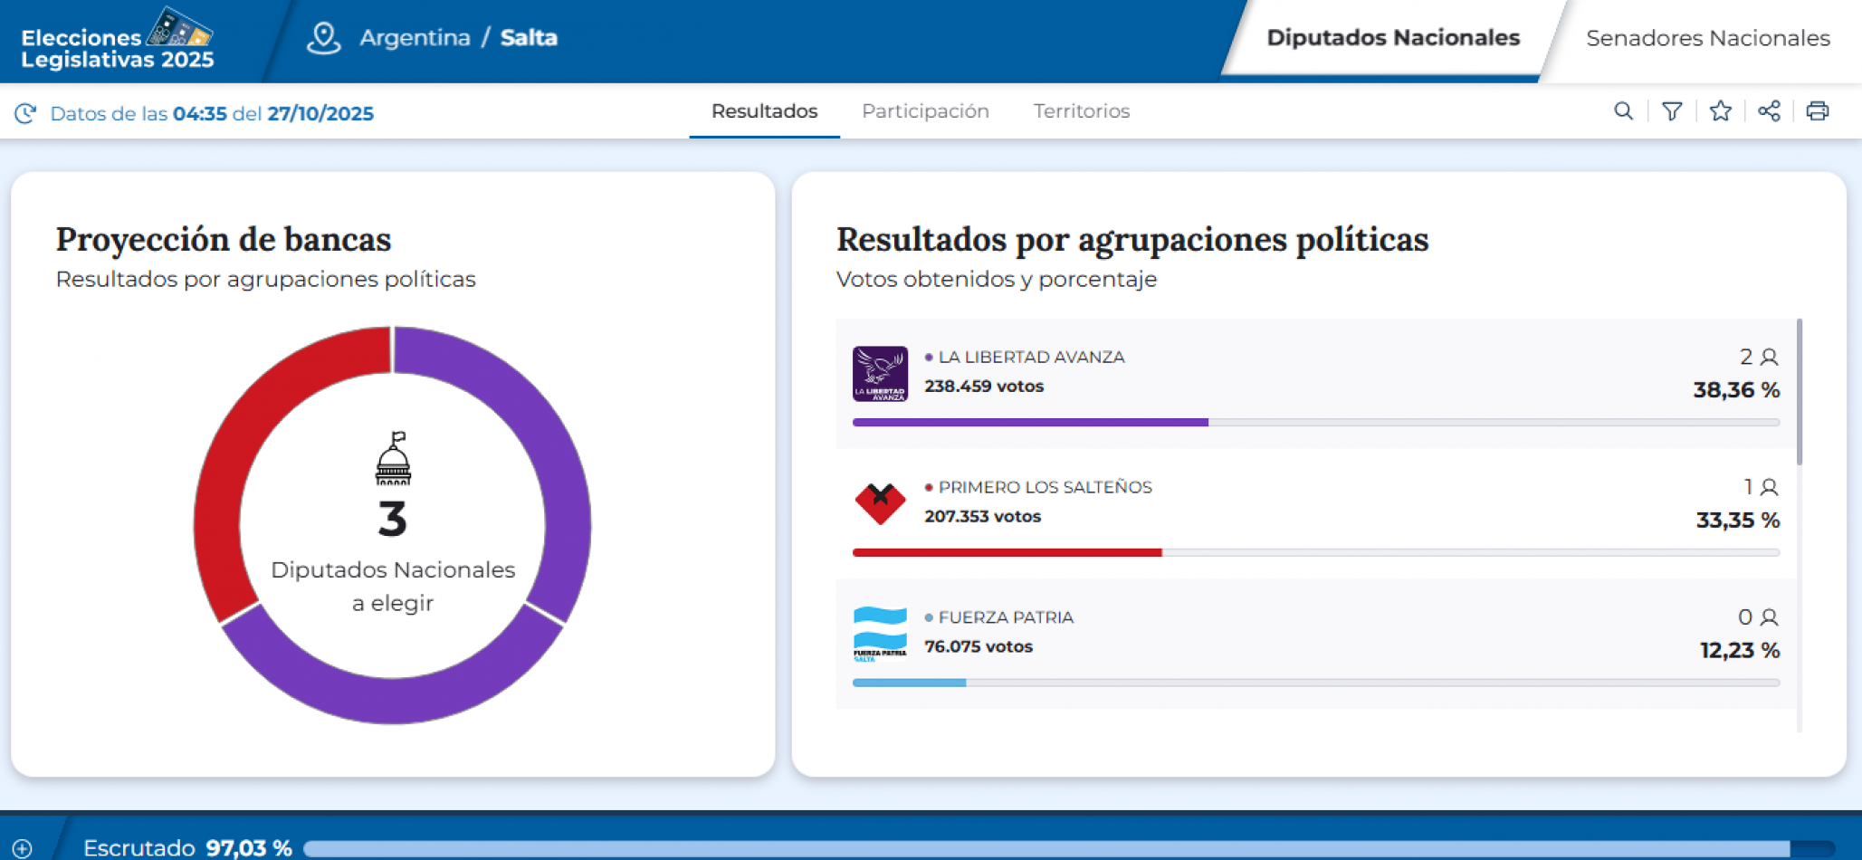This screenshot has width=1862, height=860.
Task: Click the La Libertad Avanza party logo
Action: (x=880, y=374)
